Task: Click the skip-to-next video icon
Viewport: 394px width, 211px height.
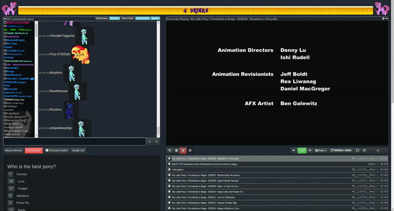Action: coord(378,150)
